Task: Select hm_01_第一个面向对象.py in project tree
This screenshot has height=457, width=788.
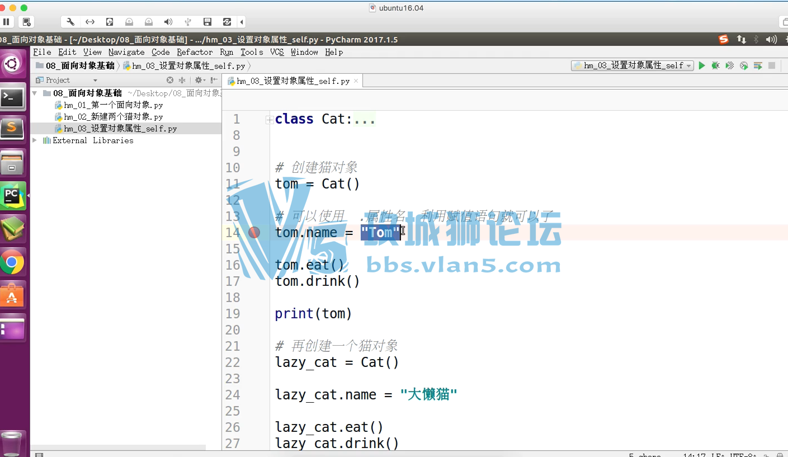Action: 113,105
